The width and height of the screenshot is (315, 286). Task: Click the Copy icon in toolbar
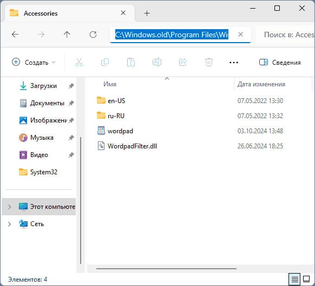[x=105, y=62]
